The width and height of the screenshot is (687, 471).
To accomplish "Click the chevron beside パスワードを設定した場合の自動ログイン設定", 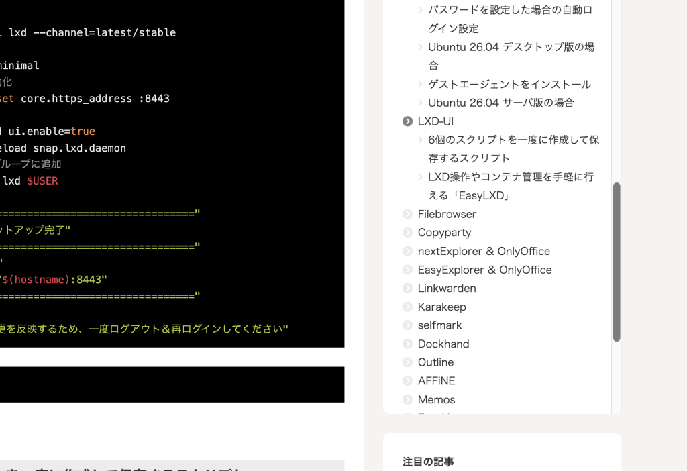I will coord(421,10).
